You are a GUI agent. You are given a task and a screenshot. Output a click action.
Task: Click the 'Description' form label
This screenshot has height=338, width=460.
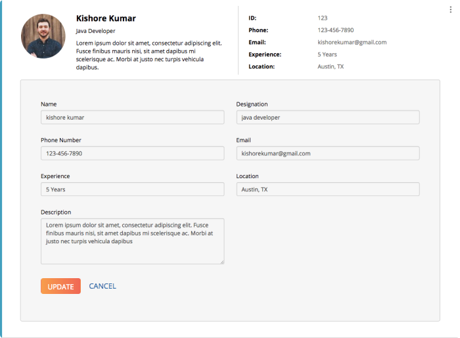pos(56,212)
